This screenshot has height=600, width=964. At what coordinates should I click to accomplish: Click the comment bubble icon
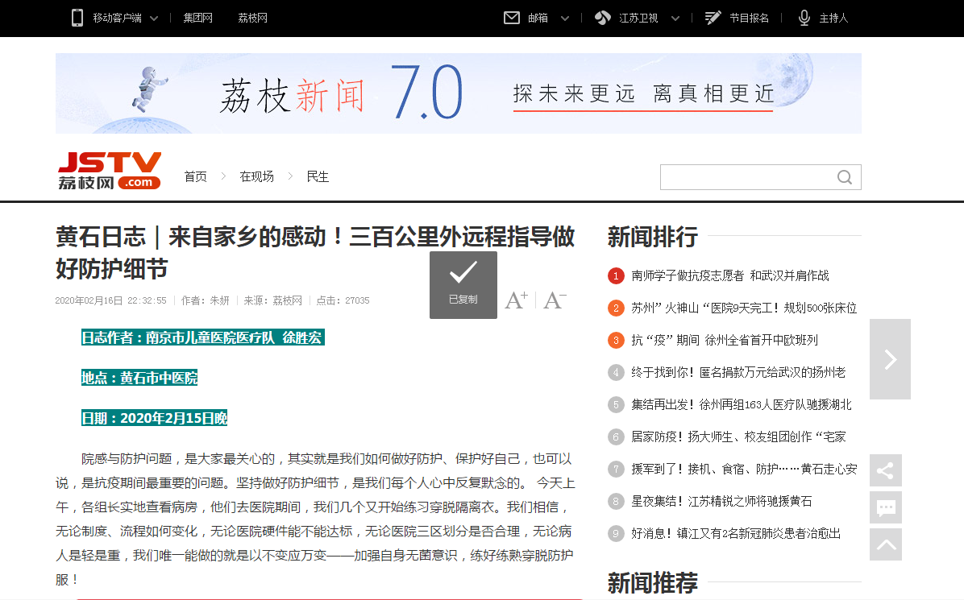[886, 507]
